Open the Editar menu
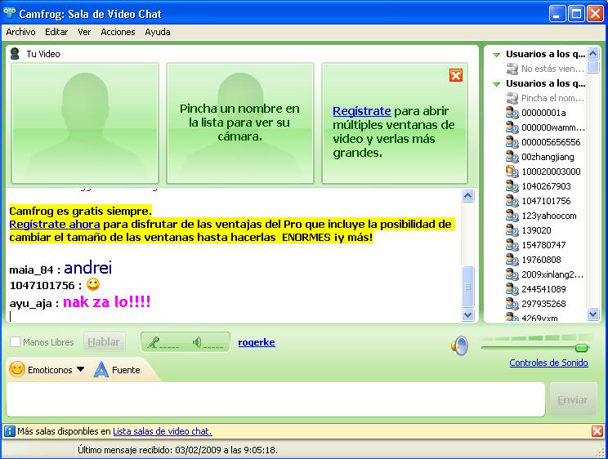The height and width of the screenshot is (459, 608). click(x=56, y=32)
